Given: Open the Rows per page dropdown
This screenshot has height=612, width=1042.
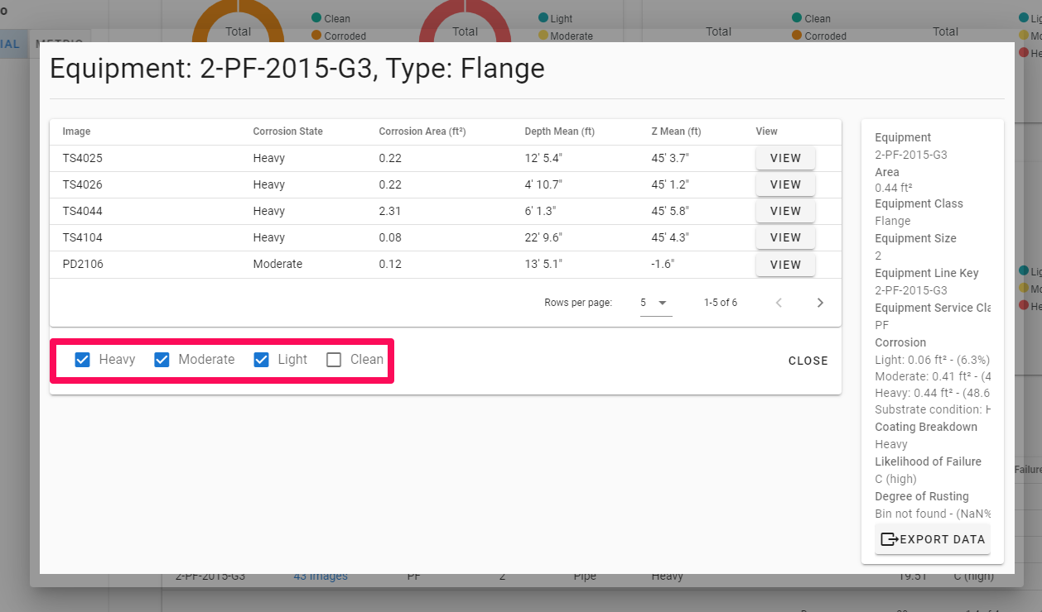Looking at the screenshot, I should pos(654,303).
